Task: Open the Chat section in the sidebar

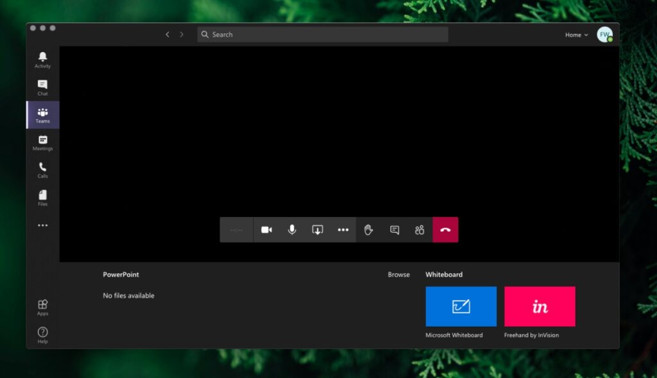Action: [x=42, y=87]
